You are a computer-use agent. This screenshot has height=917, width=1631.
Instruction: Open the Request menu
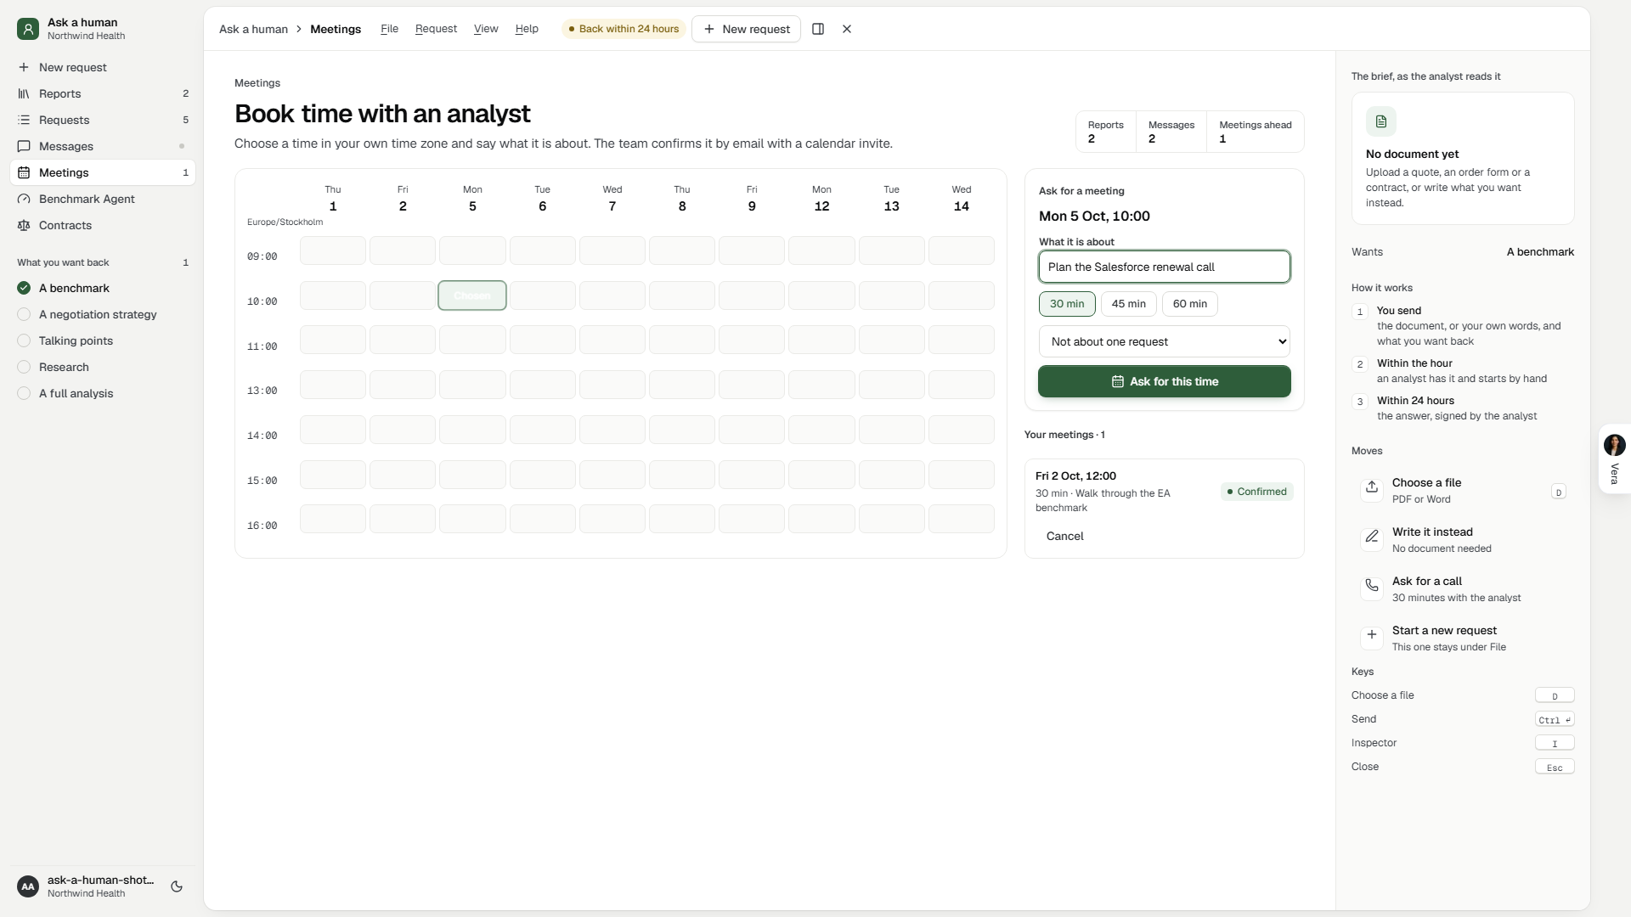[436, 29]
